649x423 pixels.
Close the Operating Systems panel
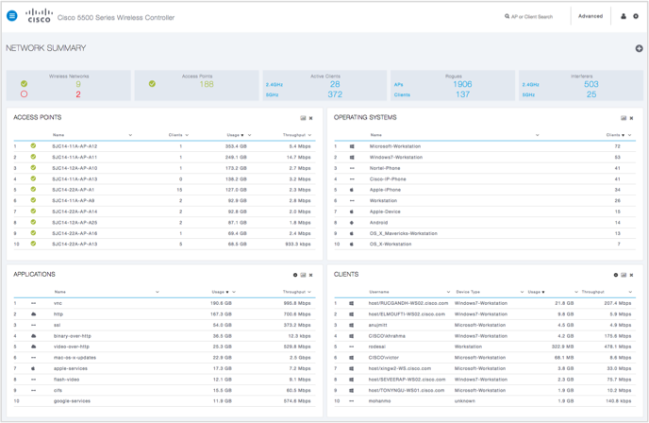click(x=631, y=118)
